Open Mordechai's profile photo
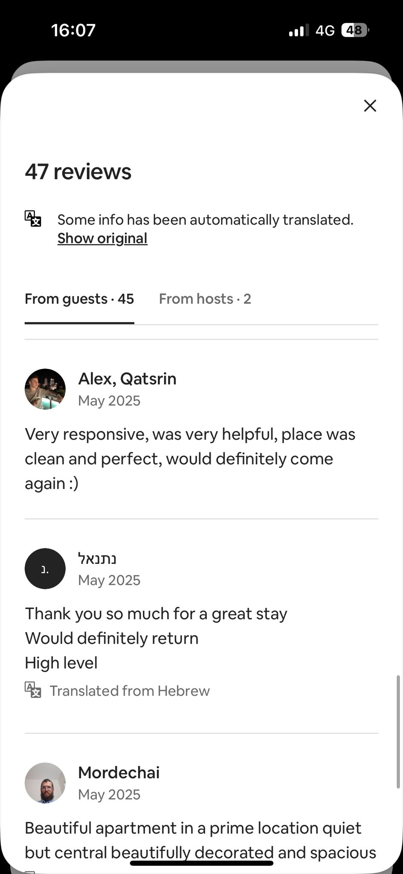Screen dimensions: 403x874 [x=45, y=783]
